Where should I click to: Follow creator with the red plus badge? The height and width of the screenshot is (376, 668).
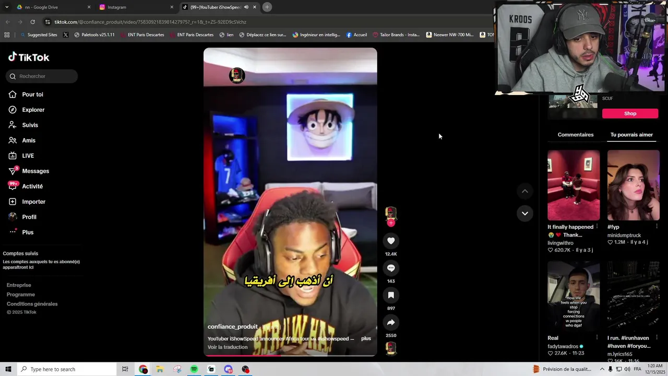[391, 223]
